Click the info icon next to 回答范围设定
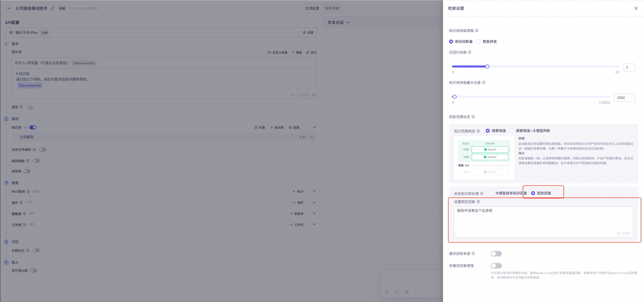 click(473, 117)
